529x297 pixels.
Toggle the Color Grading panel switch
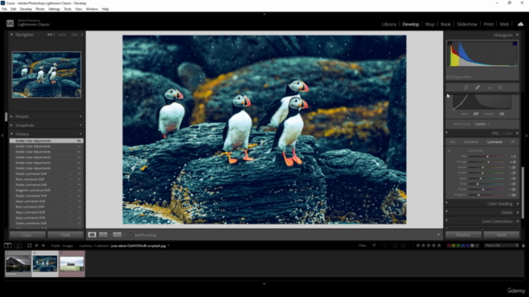point(446,204)
